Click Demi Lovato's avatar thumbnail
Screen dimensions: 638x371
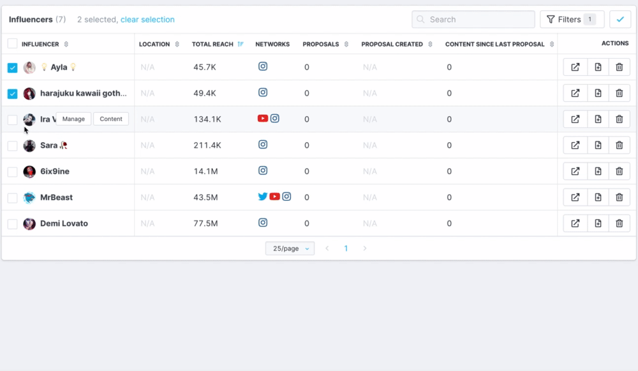[29, 224]
